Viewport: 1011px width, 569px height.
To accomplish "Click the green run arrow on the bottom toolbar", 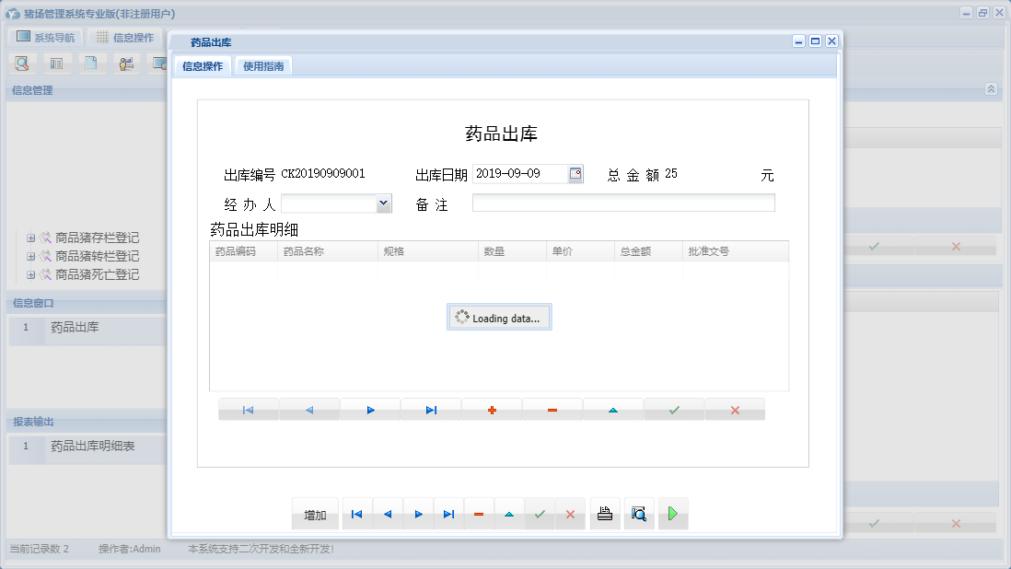I will [x=672, y=514].
